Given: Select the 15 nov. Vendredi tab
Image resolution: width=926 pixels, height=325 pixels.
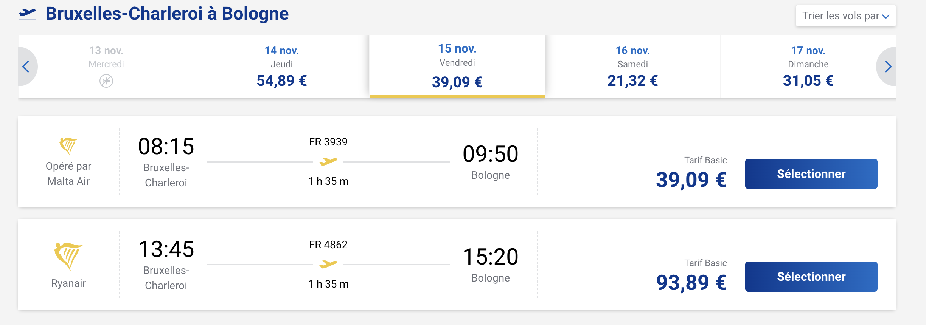Looking at the screenshot, I should 457,67.
